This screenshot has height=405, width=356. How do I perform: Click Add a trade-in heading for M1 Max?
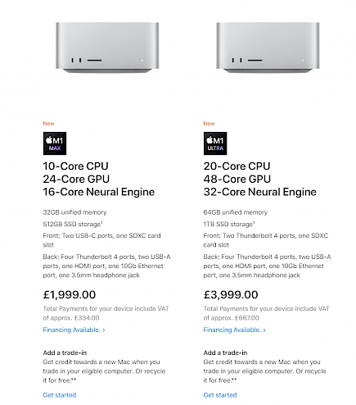(x=65, y=353)
